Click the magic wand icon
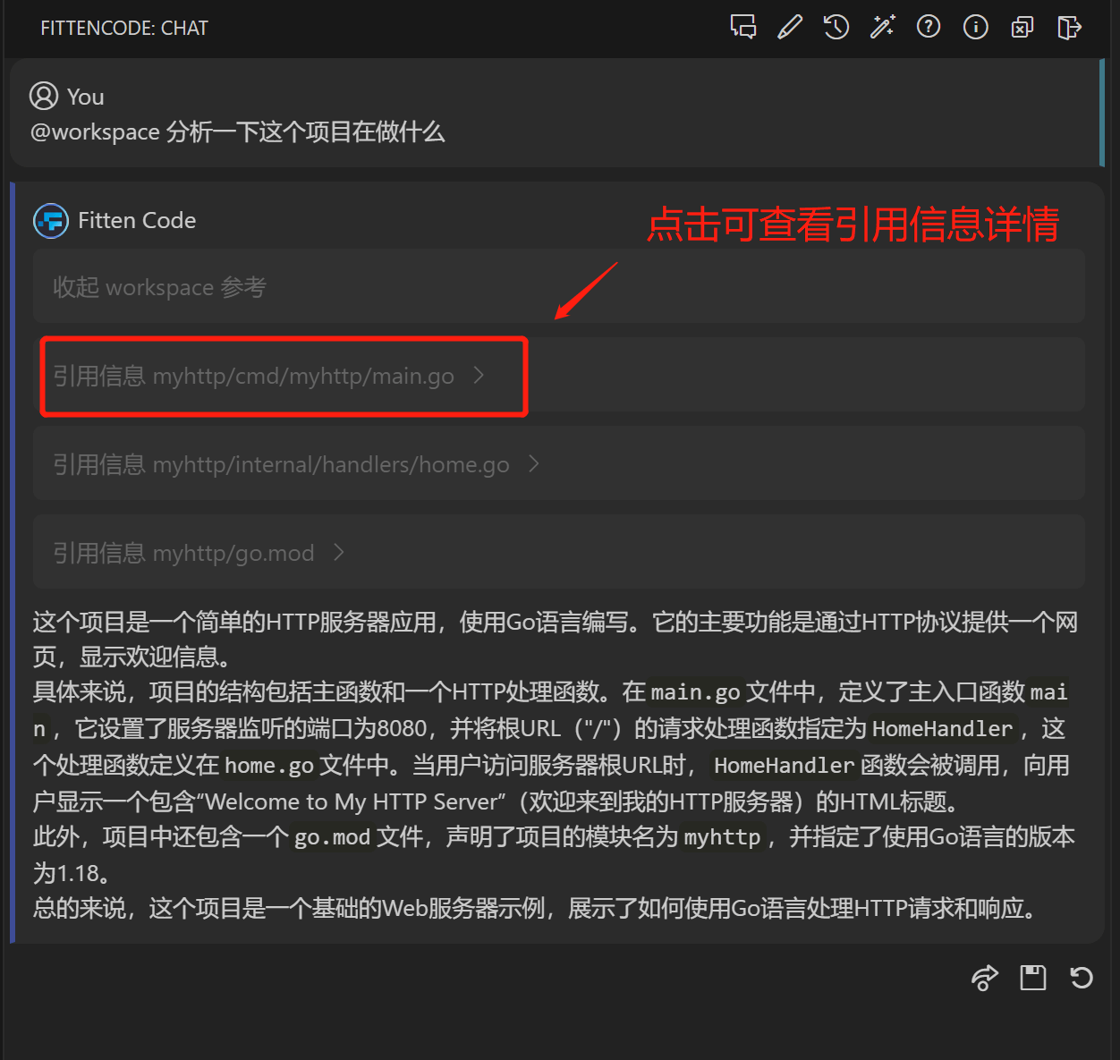1120x1060 pixels. click(x=883, y=27)
